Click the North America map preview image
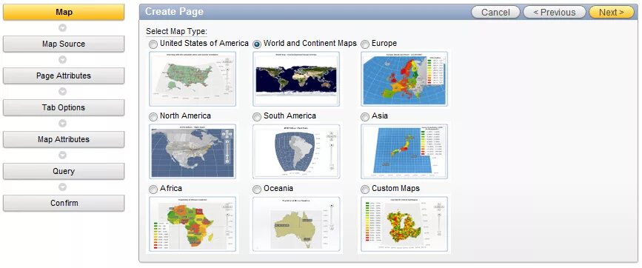The height and width of the screenshot is (268, 642). [x=193, y=151]
